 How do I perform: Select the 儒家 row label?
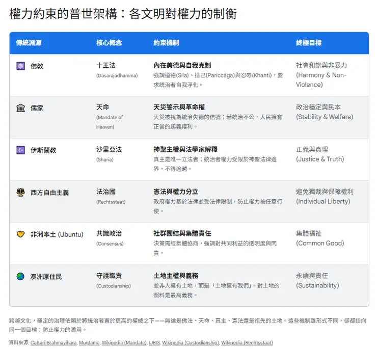37,108
